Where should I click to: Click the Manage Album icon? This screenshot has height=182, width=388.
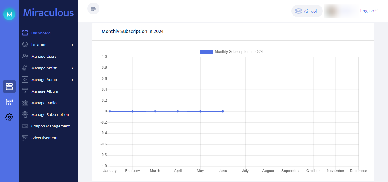pyautogui.click(x=25, y=91)
